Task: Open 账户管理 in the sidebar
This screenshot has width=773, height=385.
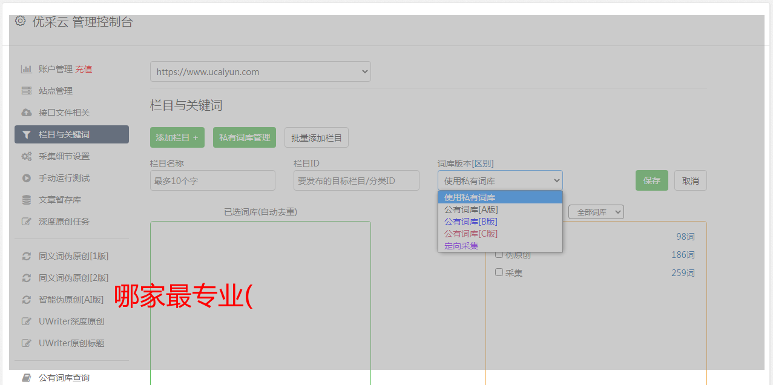Action: click(55, 69)
